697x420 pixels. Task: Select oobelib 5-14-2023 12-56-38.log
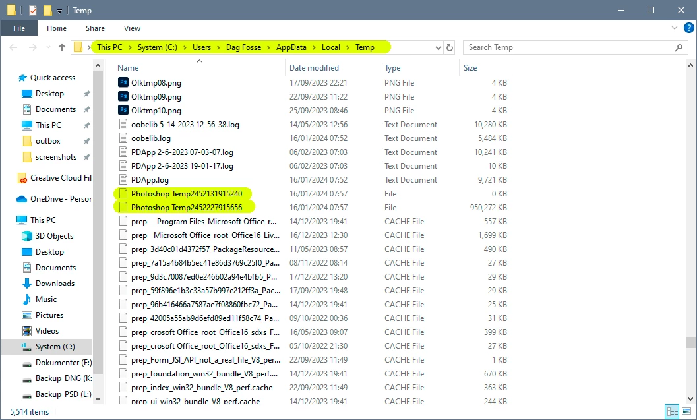tap(185, 124)
